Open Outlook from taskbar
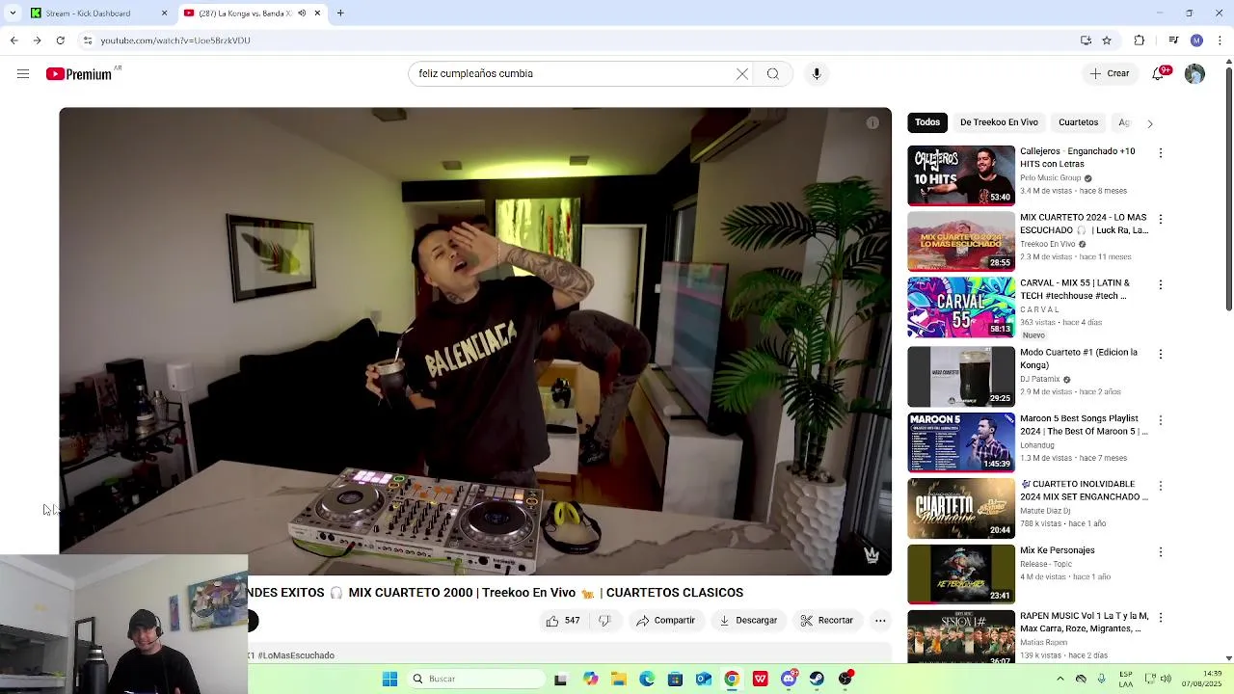The width and height of the screenshot is (1234, 694). 704,680
